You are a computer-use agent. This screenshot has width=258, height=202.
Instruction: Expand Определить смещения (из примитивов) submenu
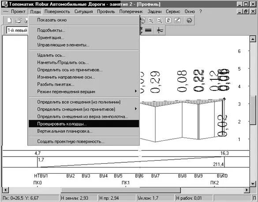tap(84, 109)
